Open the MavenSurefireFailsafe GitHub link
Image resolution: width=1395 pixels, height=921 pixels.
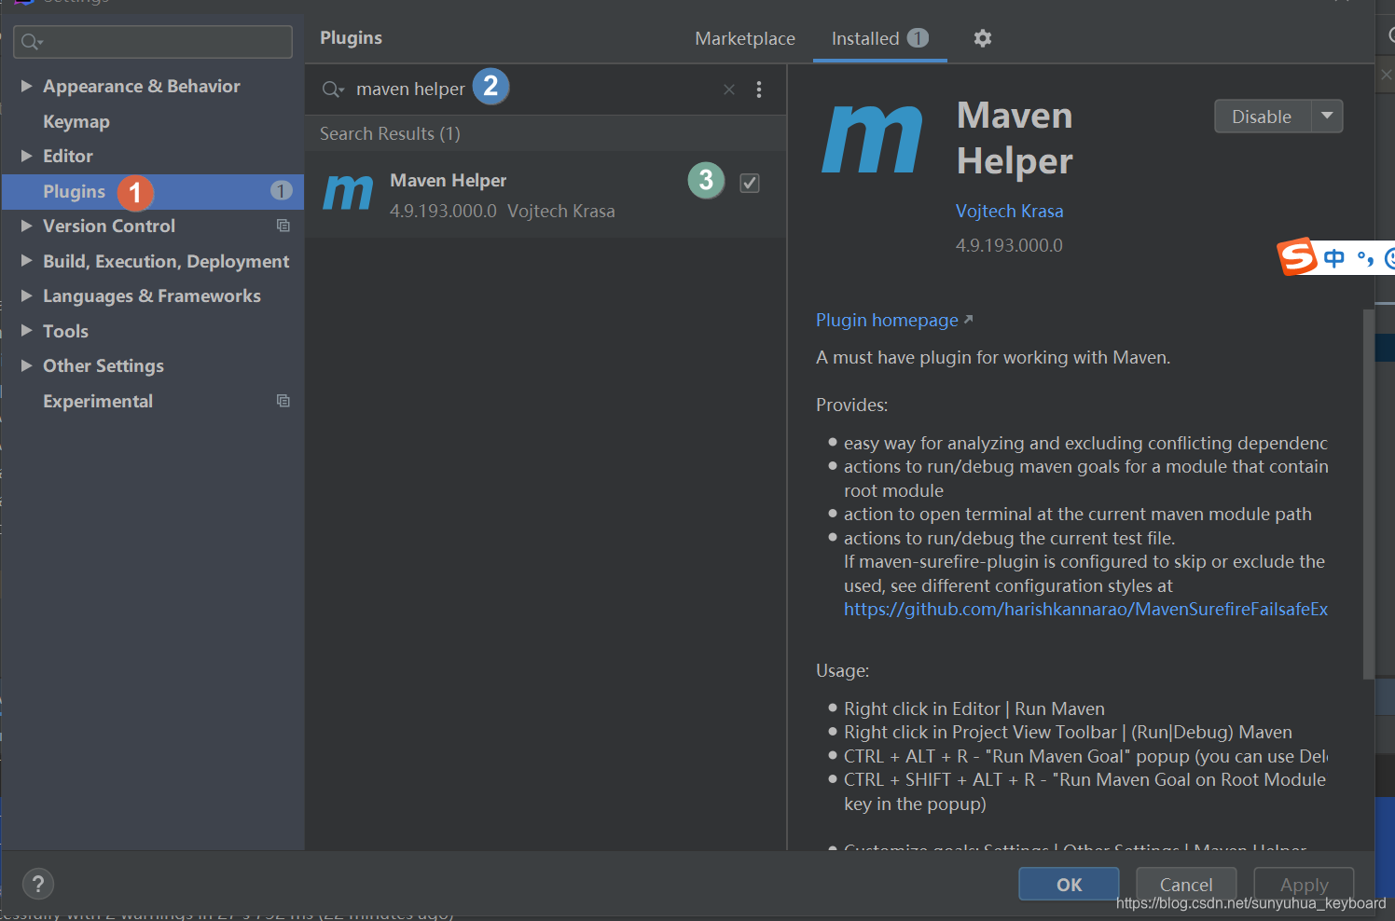pyautogui.click(x=1085, y=609)
